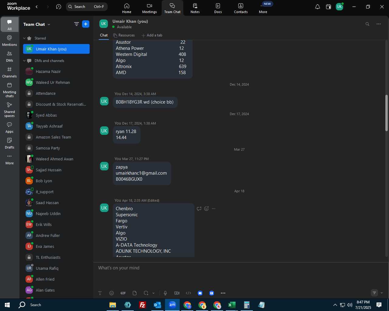Open the Apps sidebar section

(9, 128)
